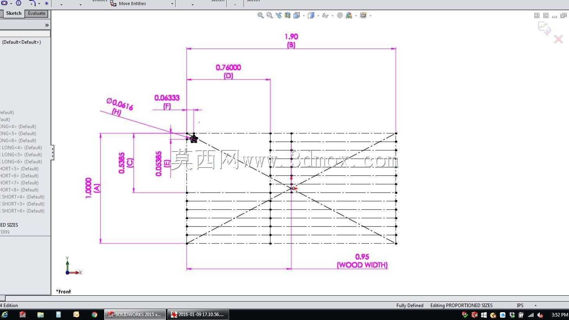Click the View Orientation icon

point(296,15)
